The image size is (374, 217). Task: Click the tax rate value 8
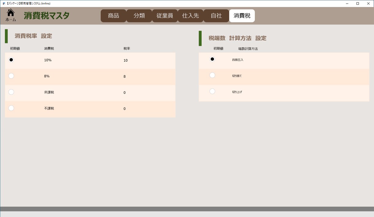[124, 77]
